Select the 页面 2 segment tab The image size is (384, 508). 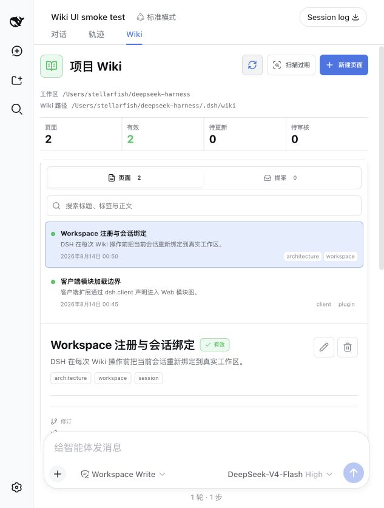point(126,178)
